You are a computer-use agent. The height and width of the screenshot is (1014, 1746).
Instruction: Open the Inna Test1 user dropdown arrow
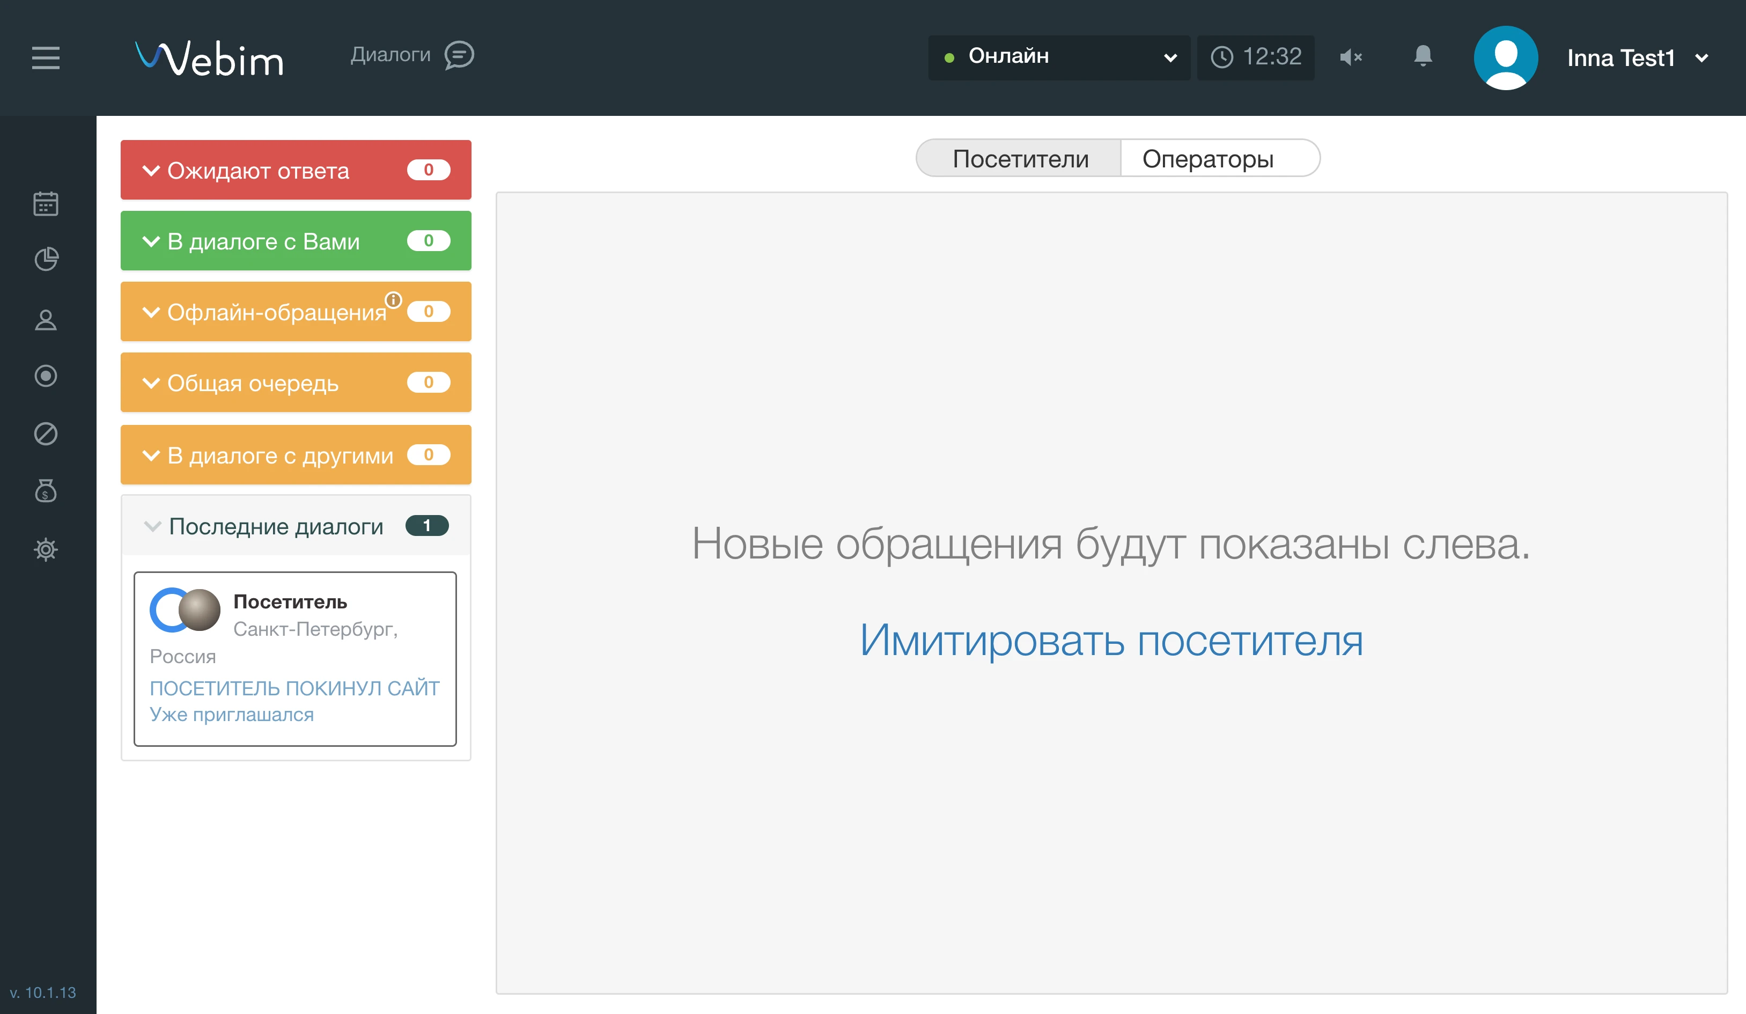[1701, 58]
